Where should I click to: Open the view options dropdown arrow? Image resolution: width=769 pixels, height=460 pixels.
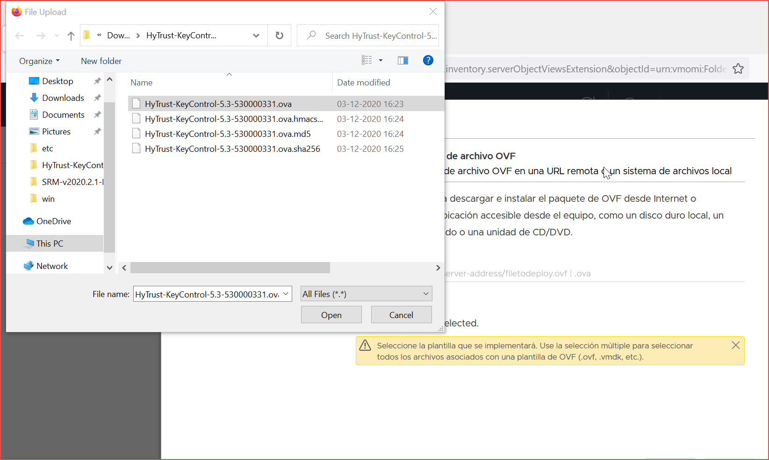click(x=381, y=60)
